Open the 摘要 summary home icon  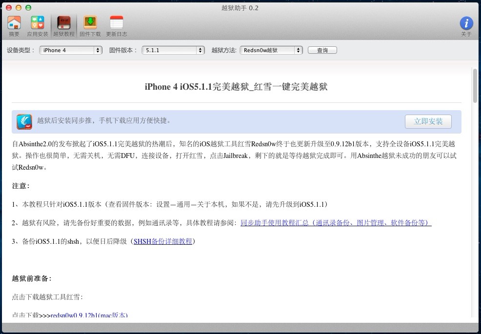tap(14, 26)
